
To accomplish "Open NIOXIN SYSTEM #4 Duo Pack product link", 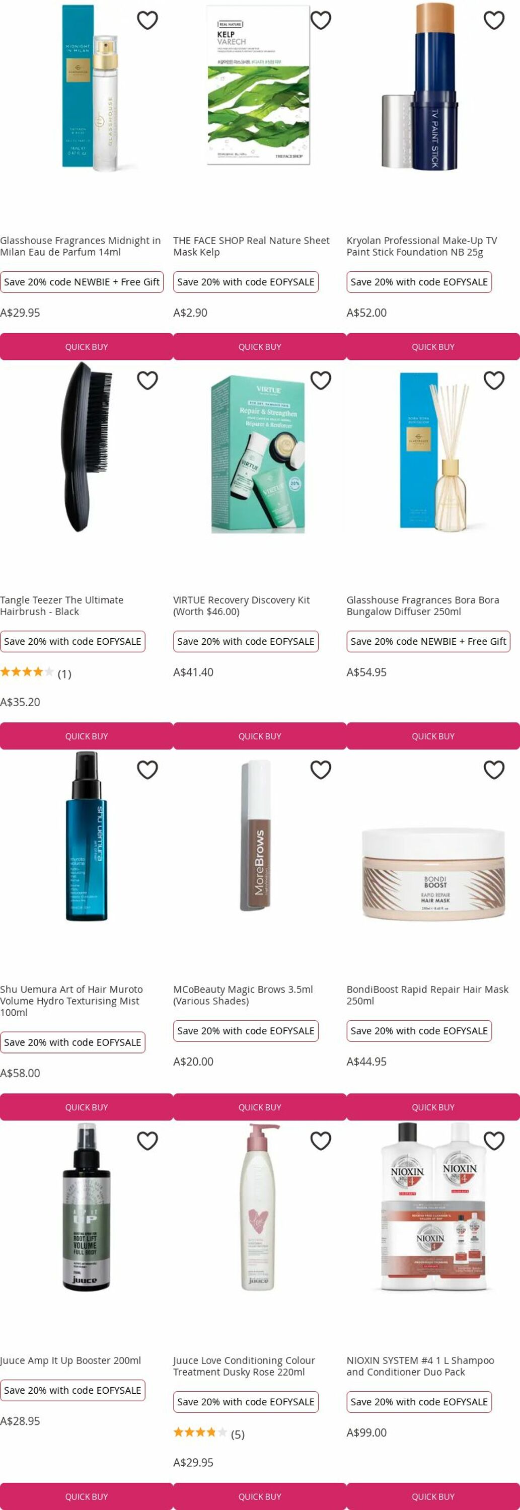I will (420, 1366).
